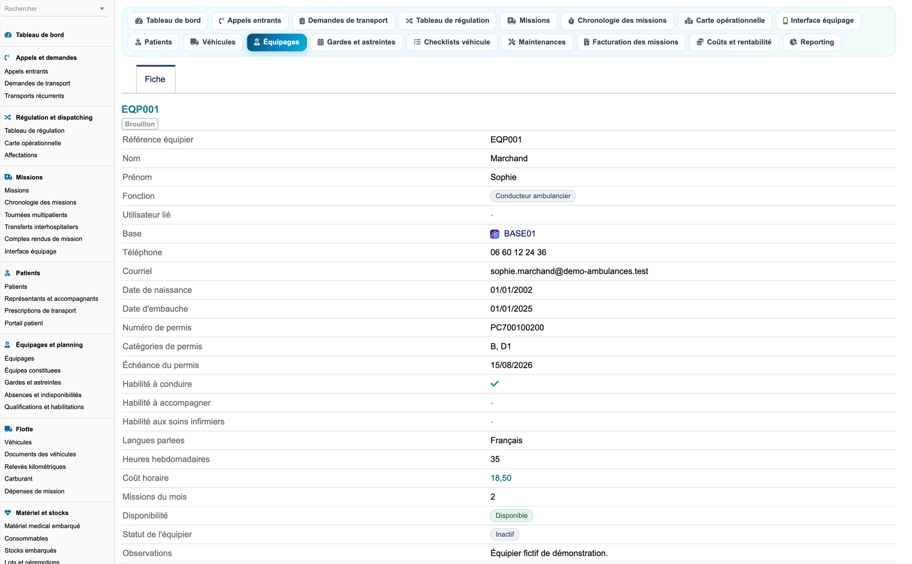Open the Fiche tab
This screenshot has height=564, width=912.
click(156, 79)
